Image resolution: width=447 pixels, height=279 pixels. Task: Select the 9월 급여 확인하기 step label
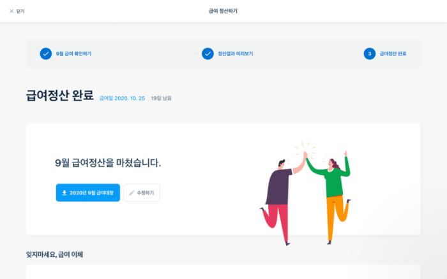73,54
